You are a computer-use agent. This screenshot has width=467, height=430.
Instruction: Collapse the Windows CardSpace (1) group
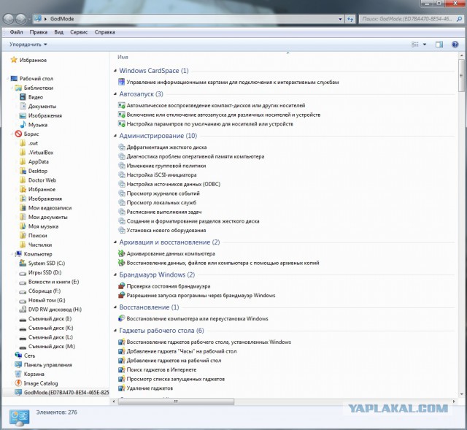coord(115,71)
